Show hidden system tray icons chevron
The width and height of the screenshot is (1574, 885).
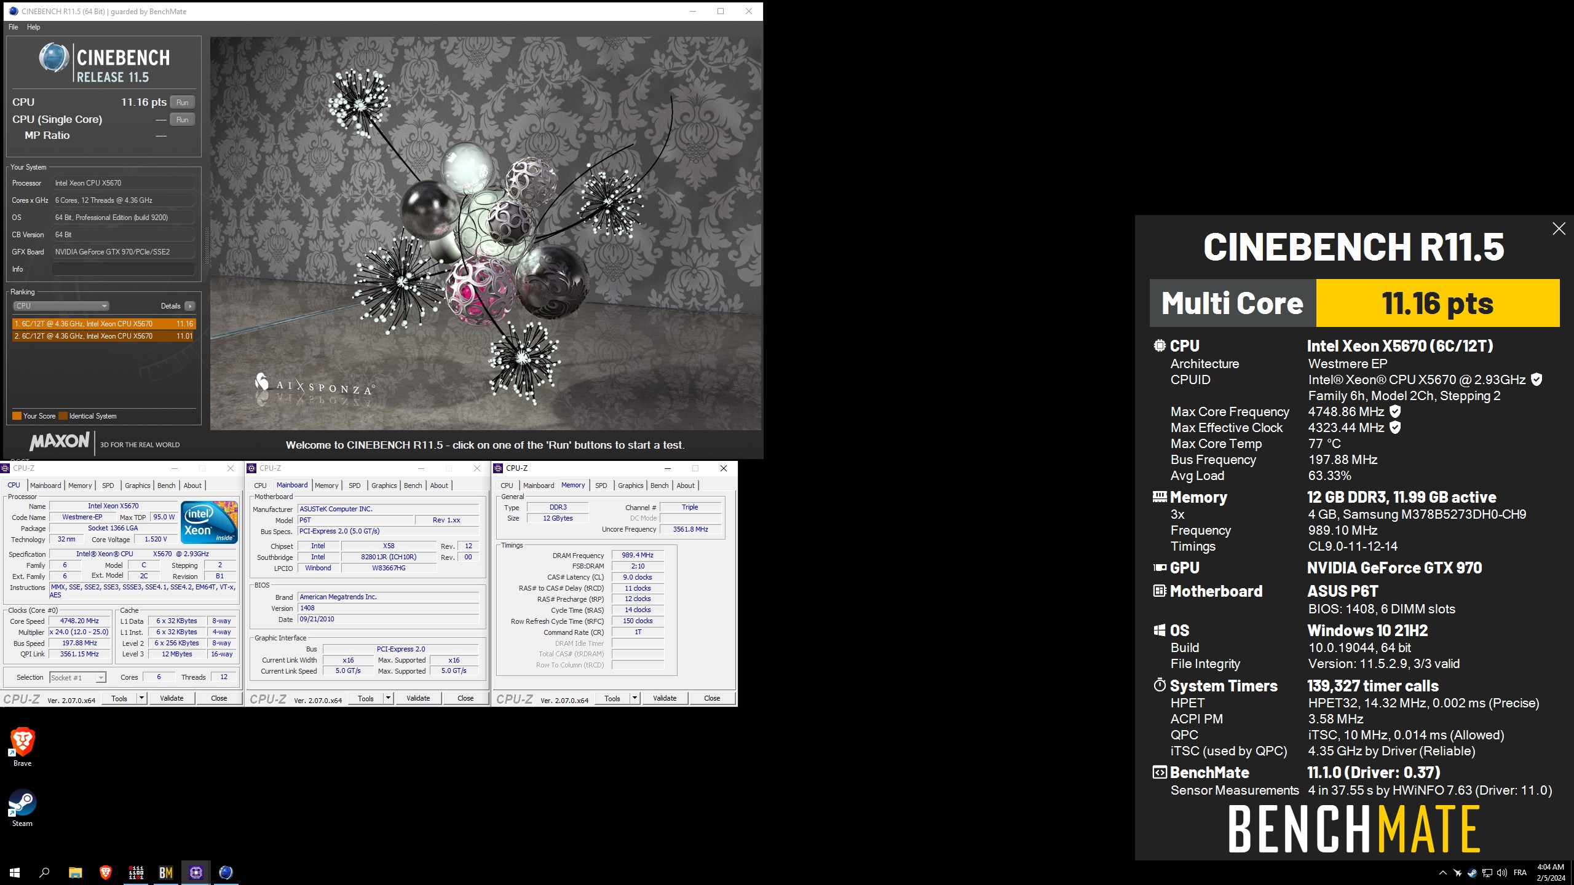(x=1443, y=873)
